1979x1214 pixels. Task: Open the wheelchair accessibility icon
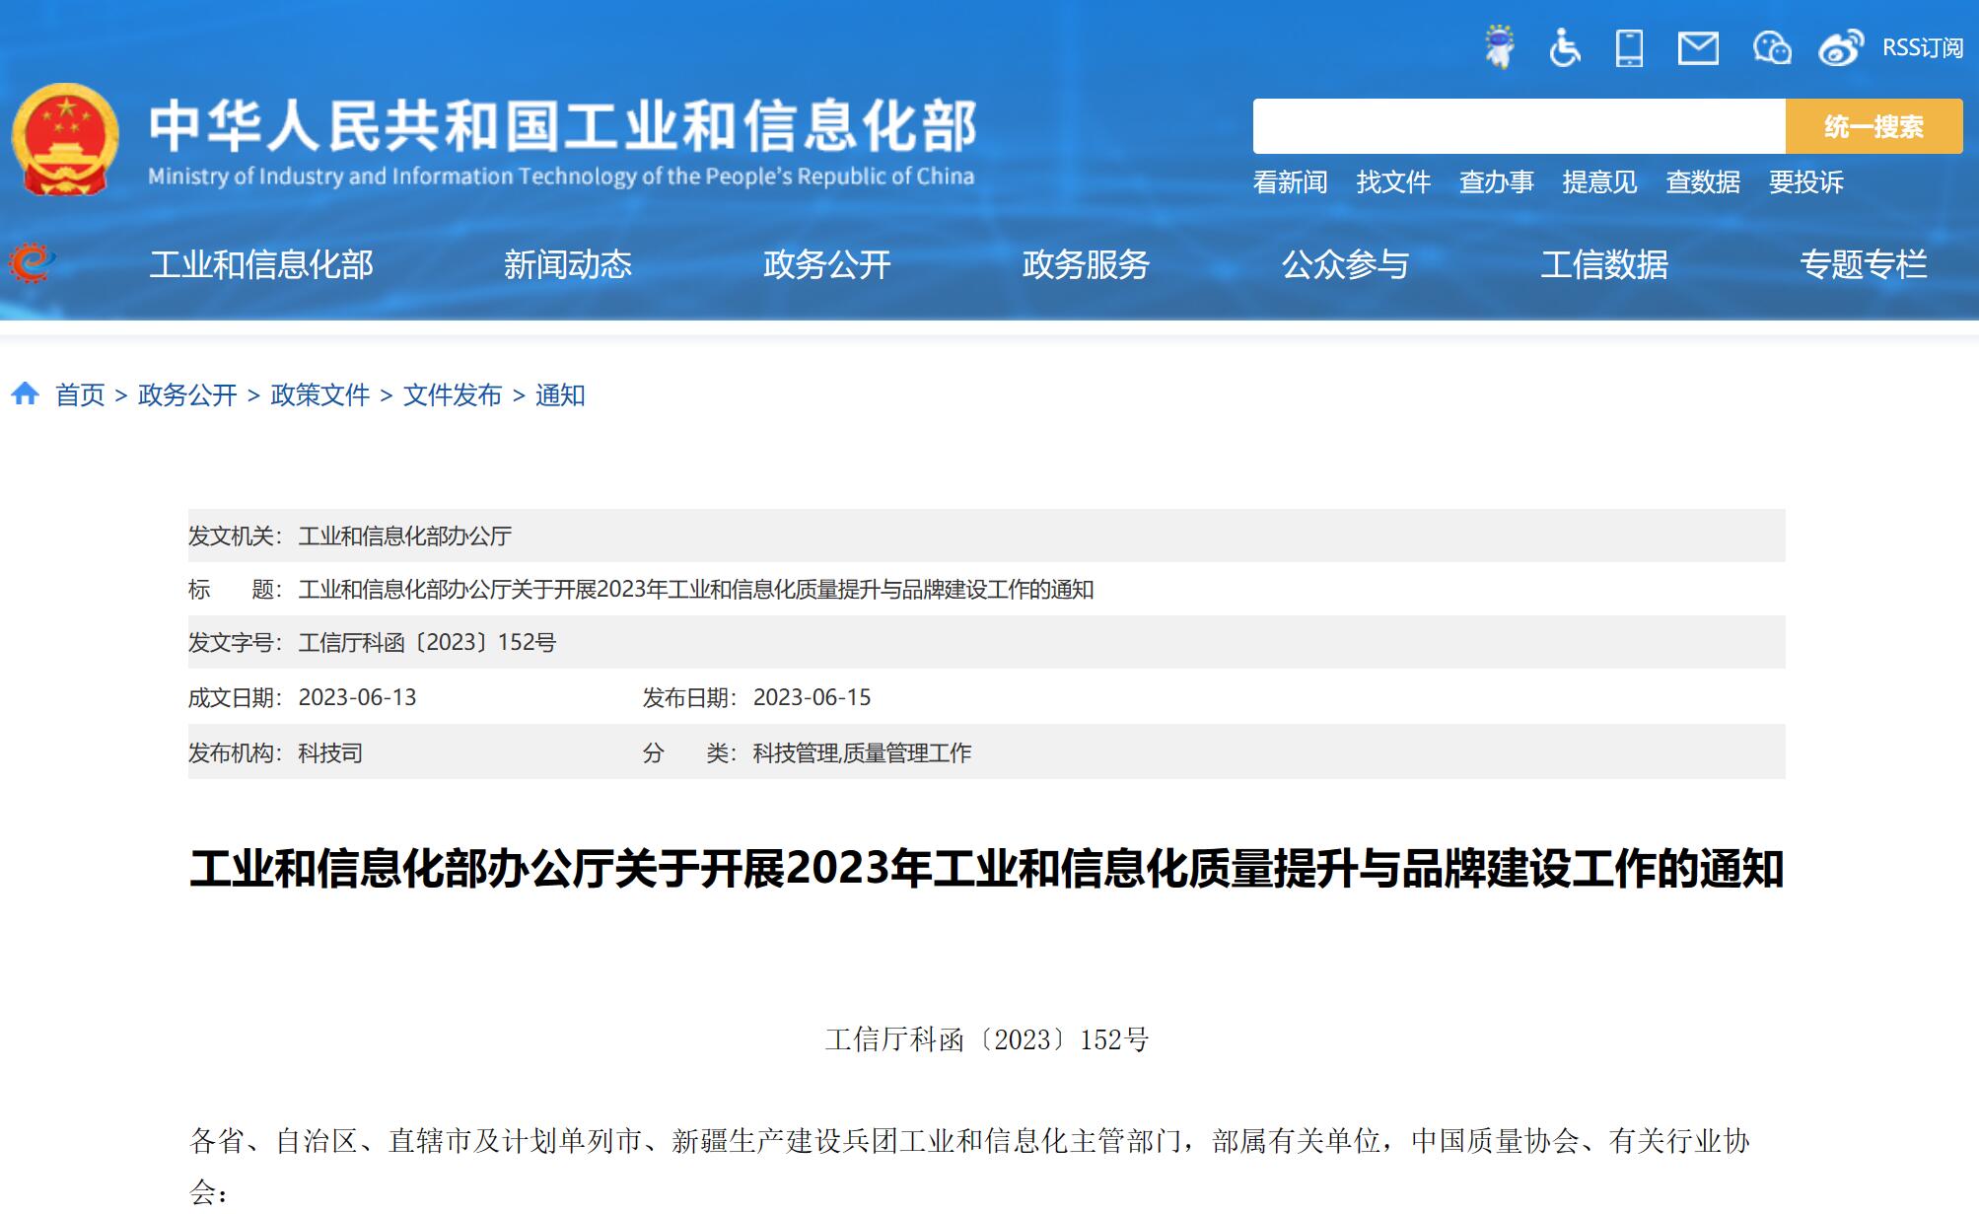point(1565,47)
